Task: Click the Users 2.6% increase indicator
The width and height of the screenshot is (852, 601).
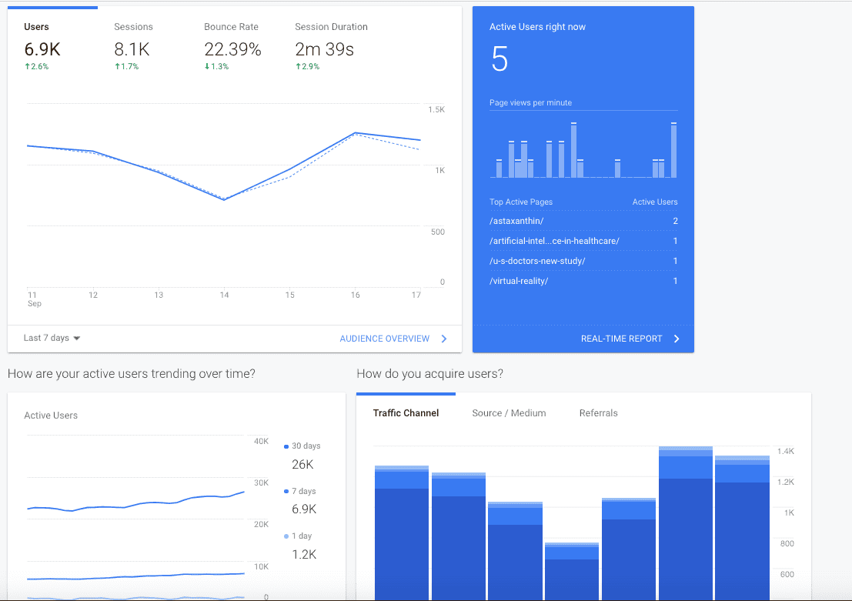Action: pos(36,66)
